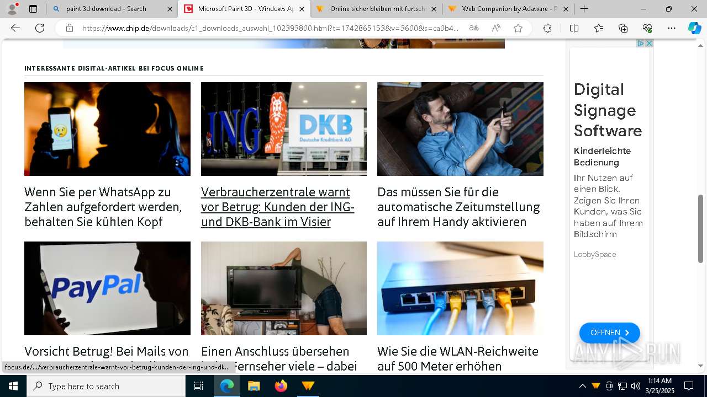This screenshot has height=397, width=707.
Task: Click the orange Adaware taskbar icon
Action: coord(308,386)
